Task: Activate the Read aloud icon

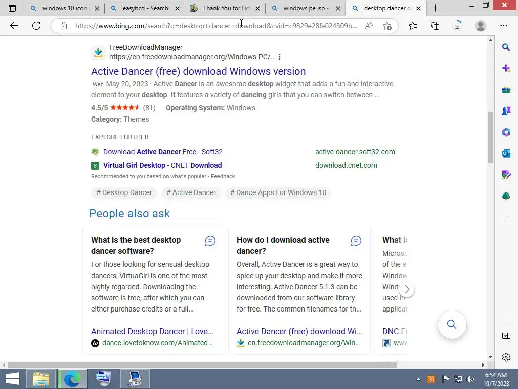Action: pos(369,26)
